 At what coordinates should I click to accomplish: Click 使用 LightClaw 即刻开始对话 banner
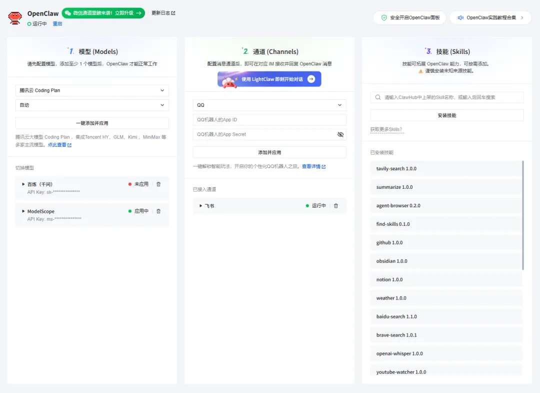coord(269,79)
